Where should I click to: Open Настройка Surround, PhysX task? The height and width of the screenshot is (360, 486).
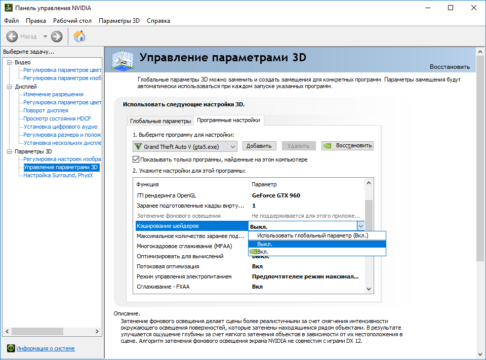[58, 175]
